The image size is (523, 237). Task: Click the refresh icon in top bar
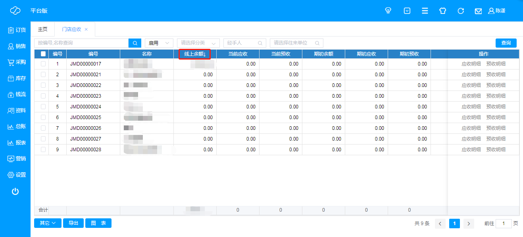461,11
